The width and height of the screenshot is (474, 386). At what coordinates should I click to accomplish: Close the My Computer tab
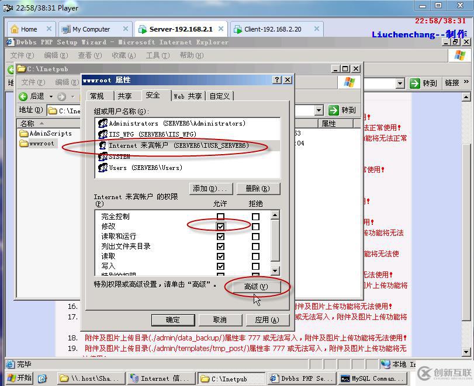coord(126,29)
